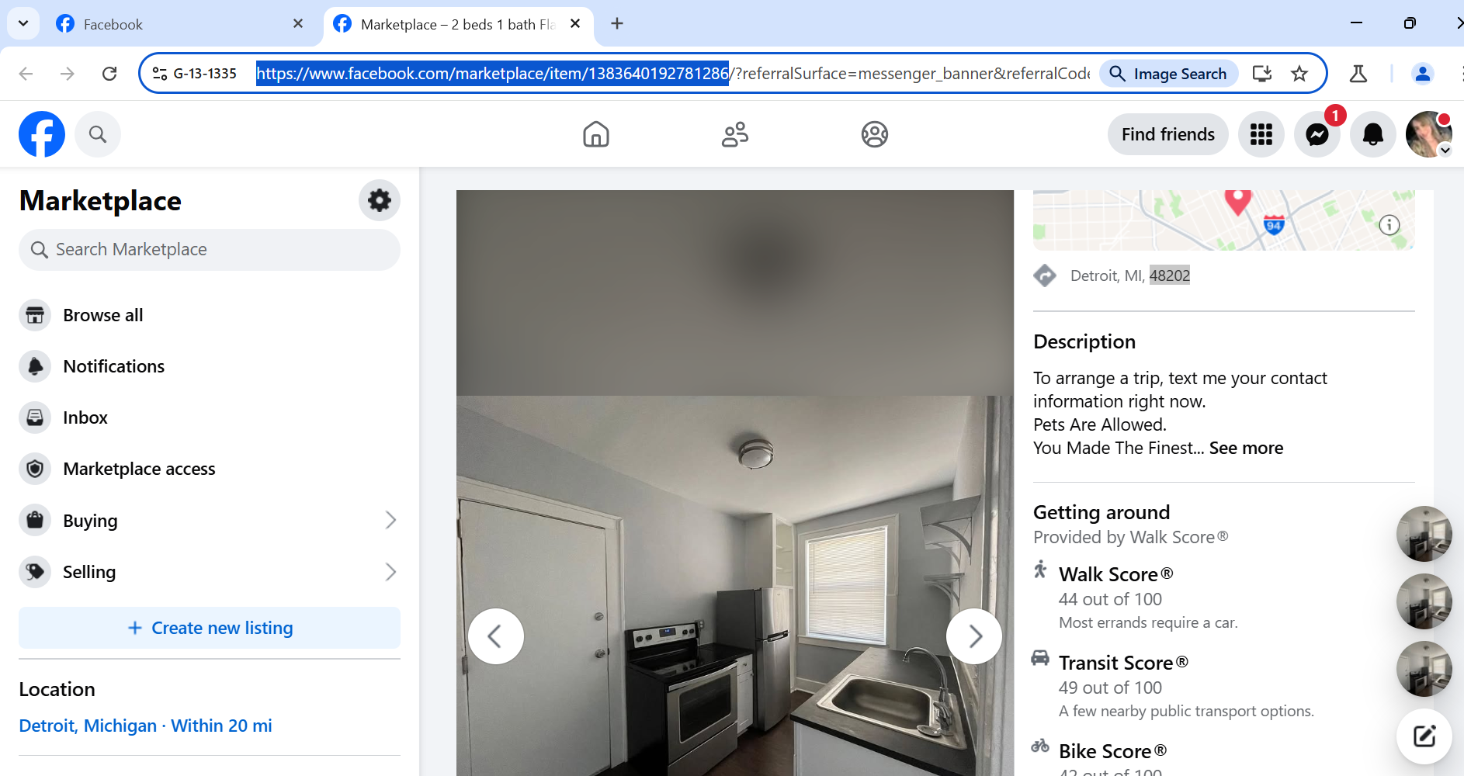Viewport: 1464px width, 776px height.
Task: Click the Facebook logo icon
Action: 42,134
